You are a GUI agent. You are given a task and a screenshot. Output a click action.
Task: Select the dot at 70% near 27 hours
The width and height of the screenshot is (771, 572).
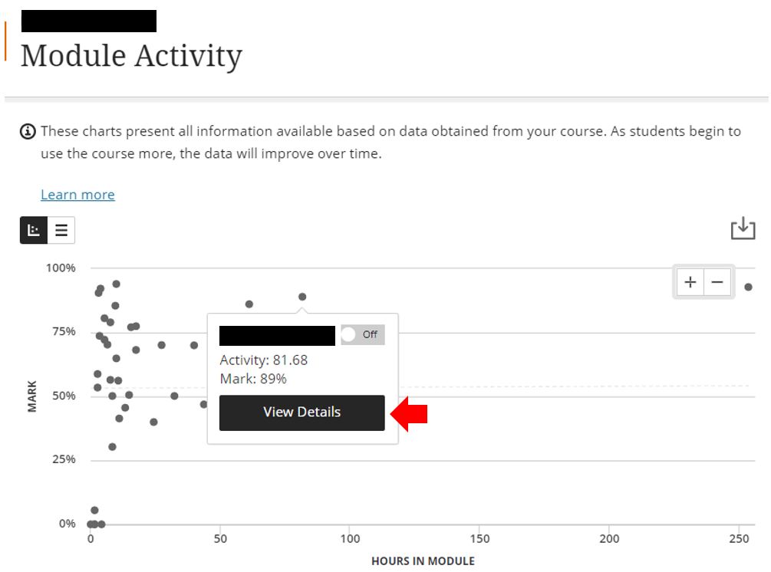(161, 345)
